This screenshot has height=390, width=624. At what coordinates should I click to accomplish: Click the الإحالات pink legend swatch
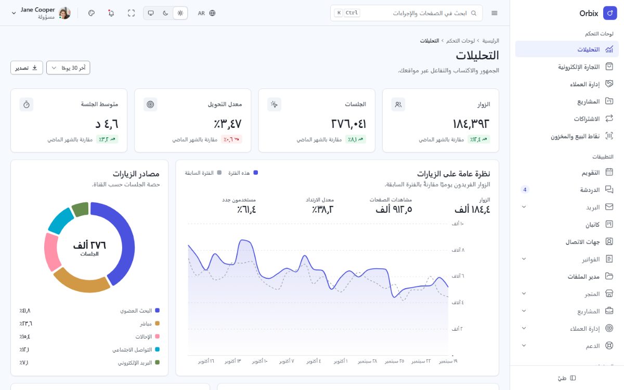[x=157, y=336]
